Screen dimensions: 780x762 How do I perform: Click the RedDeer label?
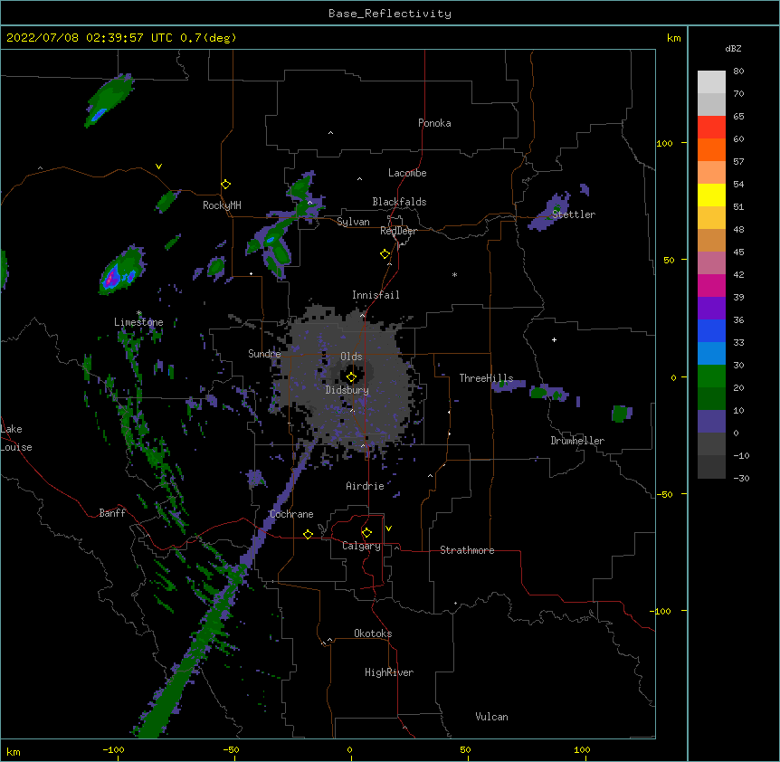pyautogui.click(x=398, y=231)
